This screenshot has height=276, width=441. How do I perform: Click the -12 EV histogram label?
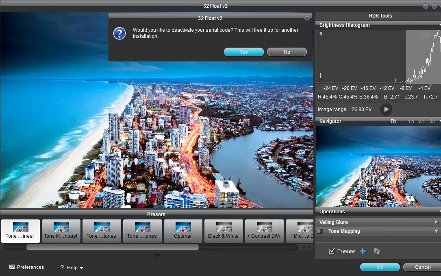tap(387, 88)
